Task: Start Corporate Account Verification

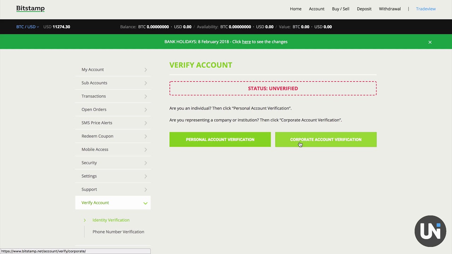Action: click(x=326, y=139)
